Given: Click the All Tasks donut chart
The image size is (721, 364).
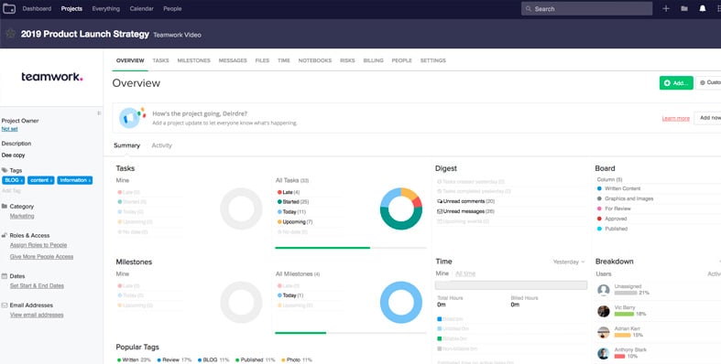Looking at the screenshot, I should [x=400, y=209].
